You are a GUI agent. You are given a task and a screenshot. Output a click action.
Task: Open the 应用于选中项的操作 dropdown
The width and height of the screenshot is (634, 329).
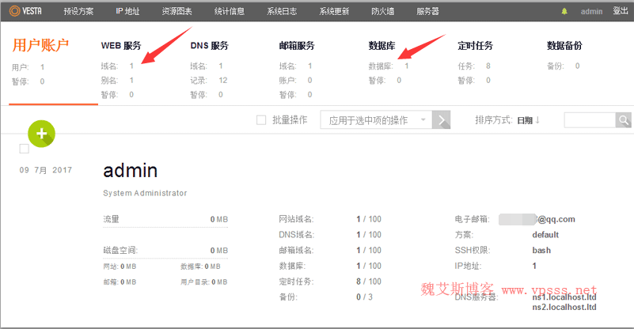click(x=376, y=120)
